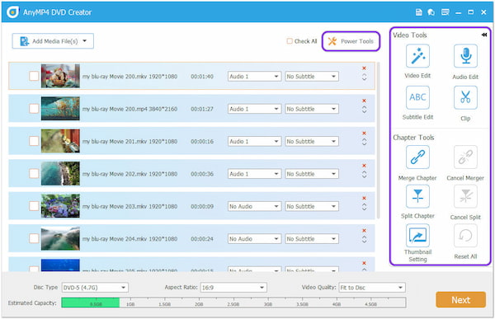The height and width of the screenshot is (319, 495).
Task: Open Audio 1 dropdown for Movie 200.mp4
Action: [x=254, y=109]
